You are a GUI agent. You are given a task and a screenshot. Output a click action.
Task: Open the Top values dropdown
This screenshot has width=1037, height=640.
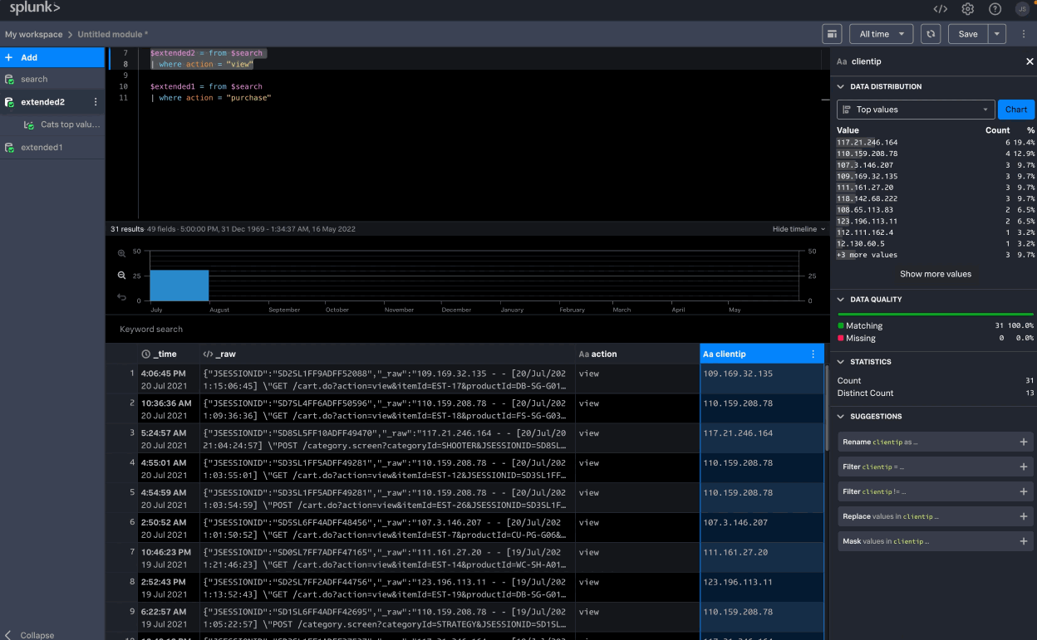point(916,110)
